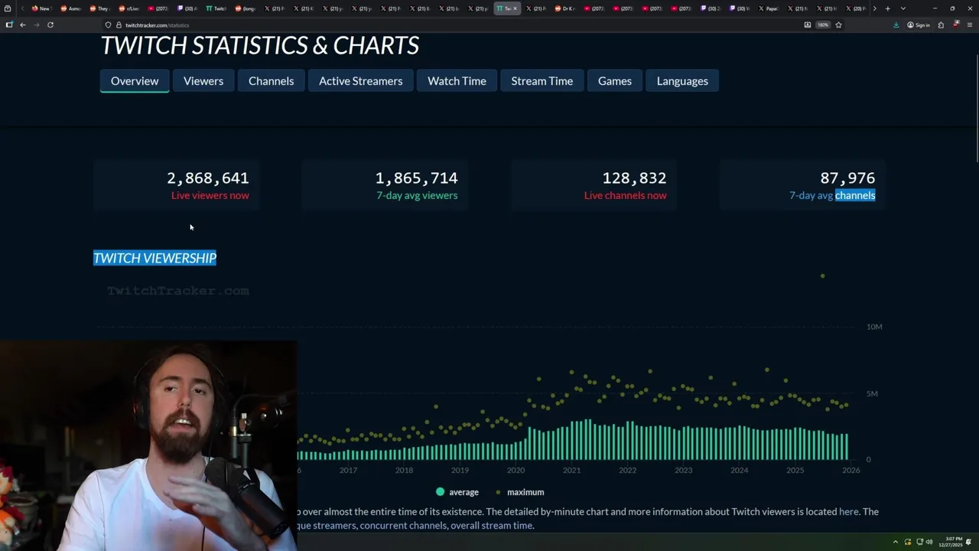The image size is (979, 551).
Task: Open the 'overall stream time' link
Action: pyautogui.click(x=492, y=526)
